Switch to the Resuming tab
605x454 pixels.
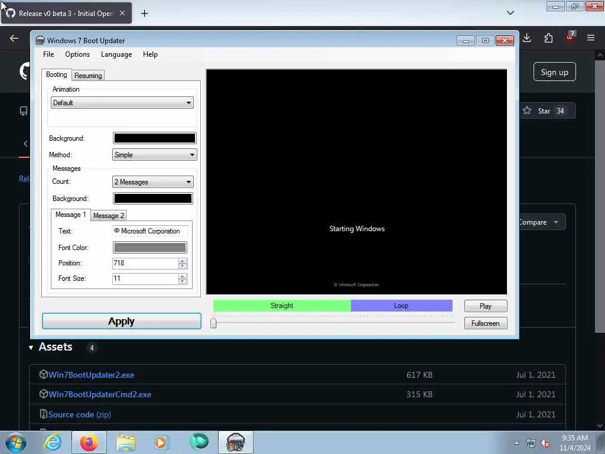tap(88, 76)
